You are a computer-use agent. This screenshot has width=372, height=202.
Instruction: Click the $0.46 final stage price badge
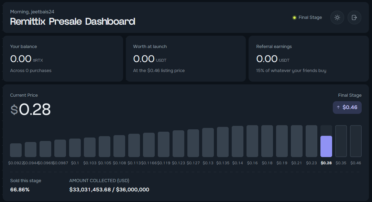pos(347,107)
